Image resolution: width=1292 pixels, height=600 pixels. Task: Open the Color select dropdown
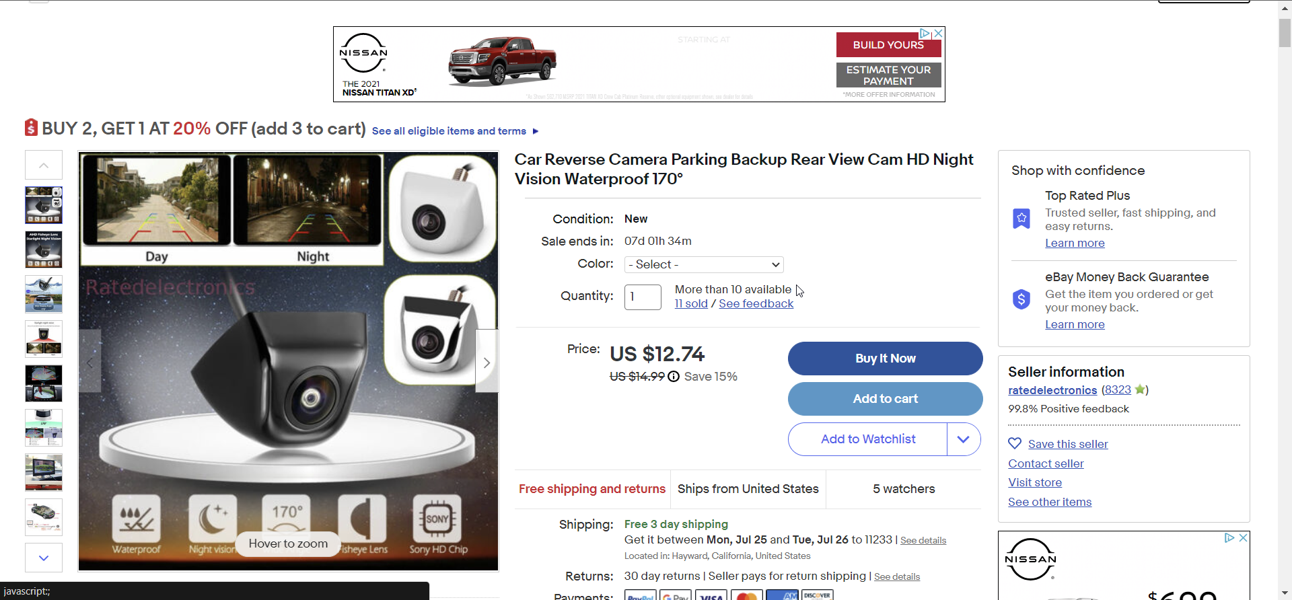704,264
